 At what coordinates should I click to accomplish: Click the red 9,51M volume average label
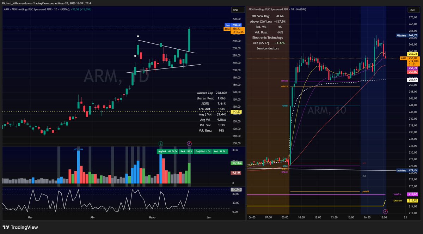(236, 173)
